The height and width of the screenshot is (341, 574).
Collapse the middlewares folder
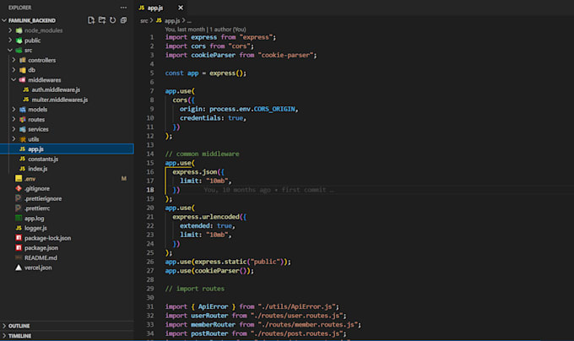pyautogui.click(x=14, y=79)
